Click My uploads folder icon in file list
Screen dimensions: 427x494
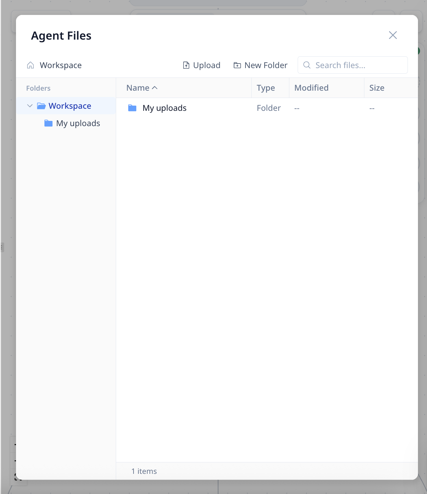132,108
